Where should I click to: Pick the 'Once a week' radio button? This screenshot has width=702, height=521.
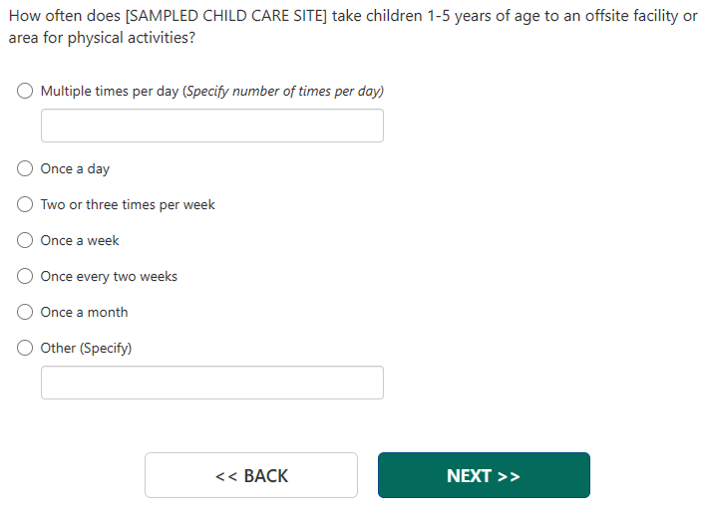click(25, 240)
